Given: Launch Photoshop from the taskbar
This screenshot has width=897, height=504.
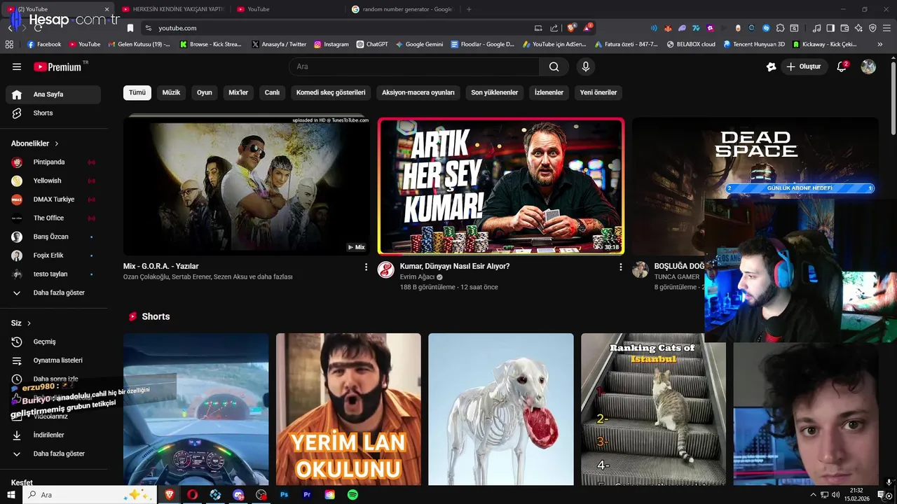Looking at the screenshot, I should click(x=284, y=495).
